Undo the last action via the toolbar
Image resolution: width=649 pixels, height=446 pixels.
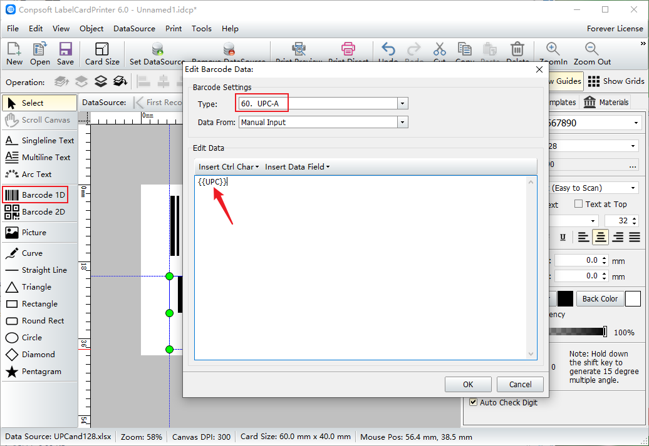[x=388, y=49]
